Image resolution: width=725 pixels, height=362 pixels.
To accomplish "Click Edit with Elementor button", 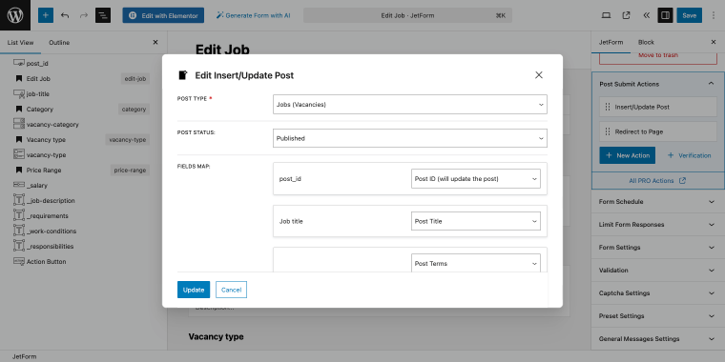I will [x=163, y=15].
